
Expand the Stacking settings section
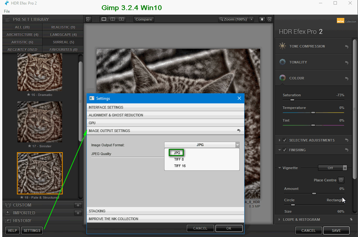coord(166,211)
